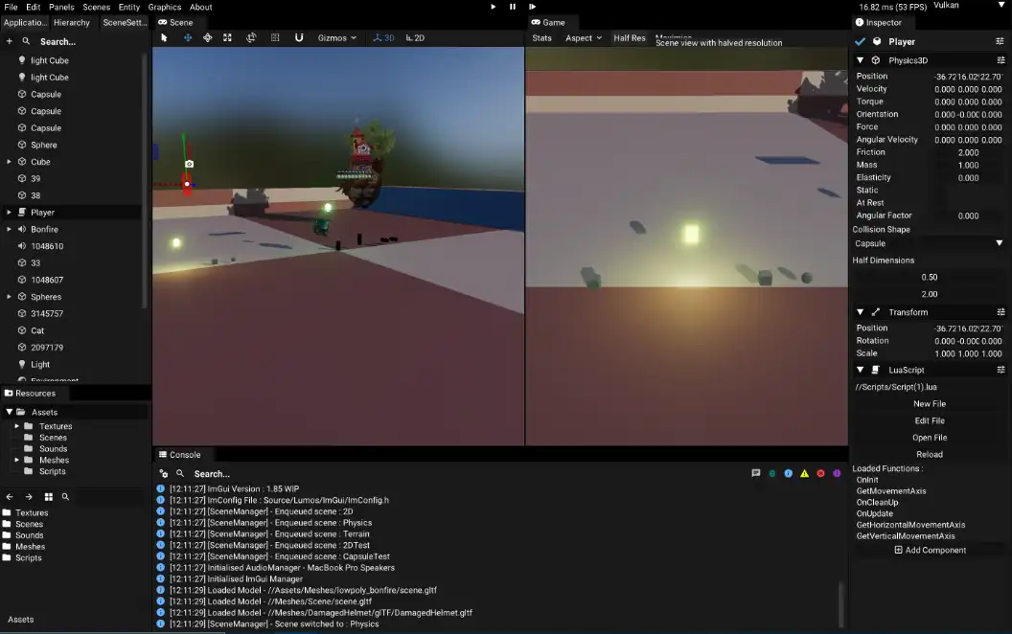The image size is (1012, 634).
Task: Toggle trace message filter in Console
Action: 756,473
